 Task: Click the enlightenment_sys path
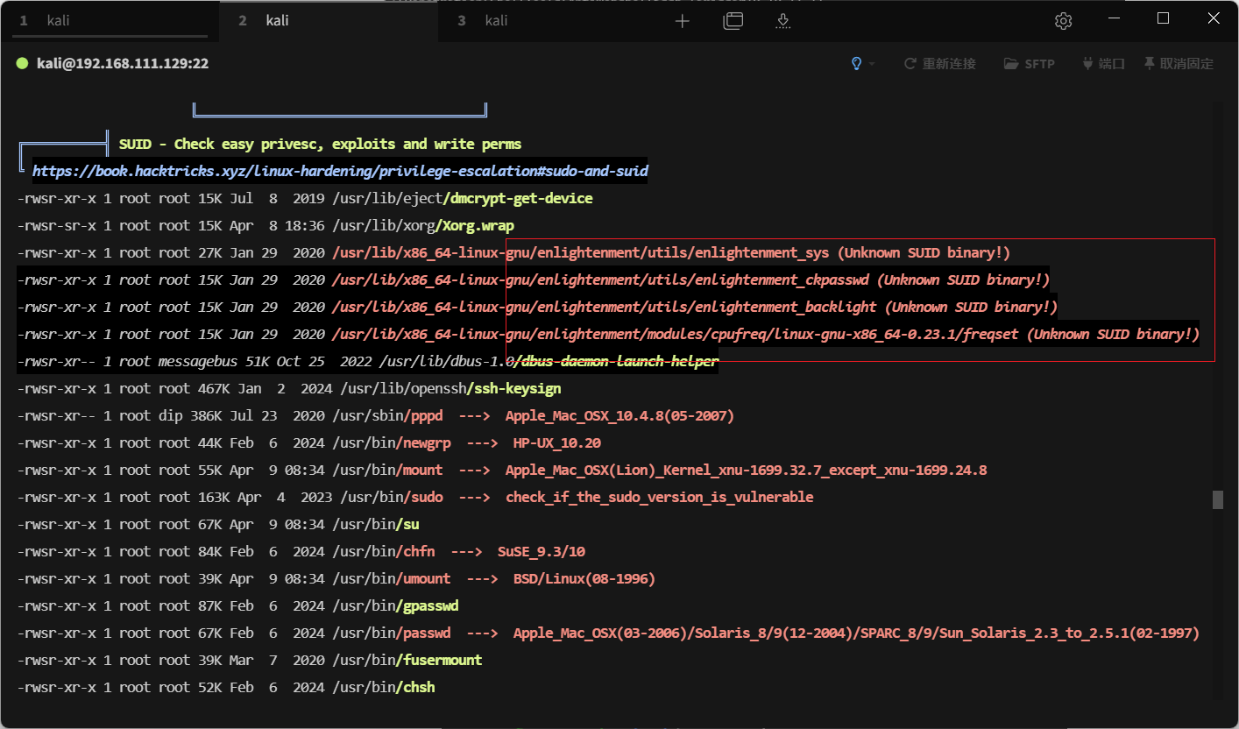pyautogui.click(x=580, y=253)
